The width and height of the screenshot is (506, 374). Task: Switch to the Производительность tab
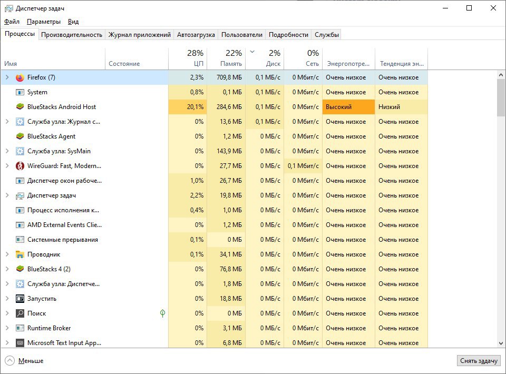(72, 35)
